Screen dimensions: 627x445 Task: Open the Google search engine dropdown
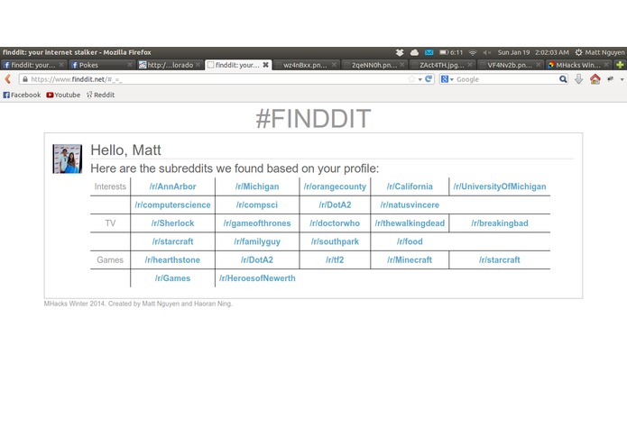tap(447, 79)
